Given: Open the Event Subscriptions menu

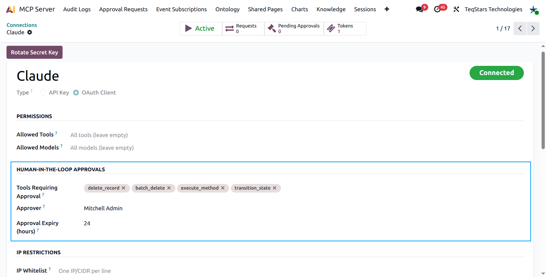Looking at the screenshot, I should (x=182, y=9).
